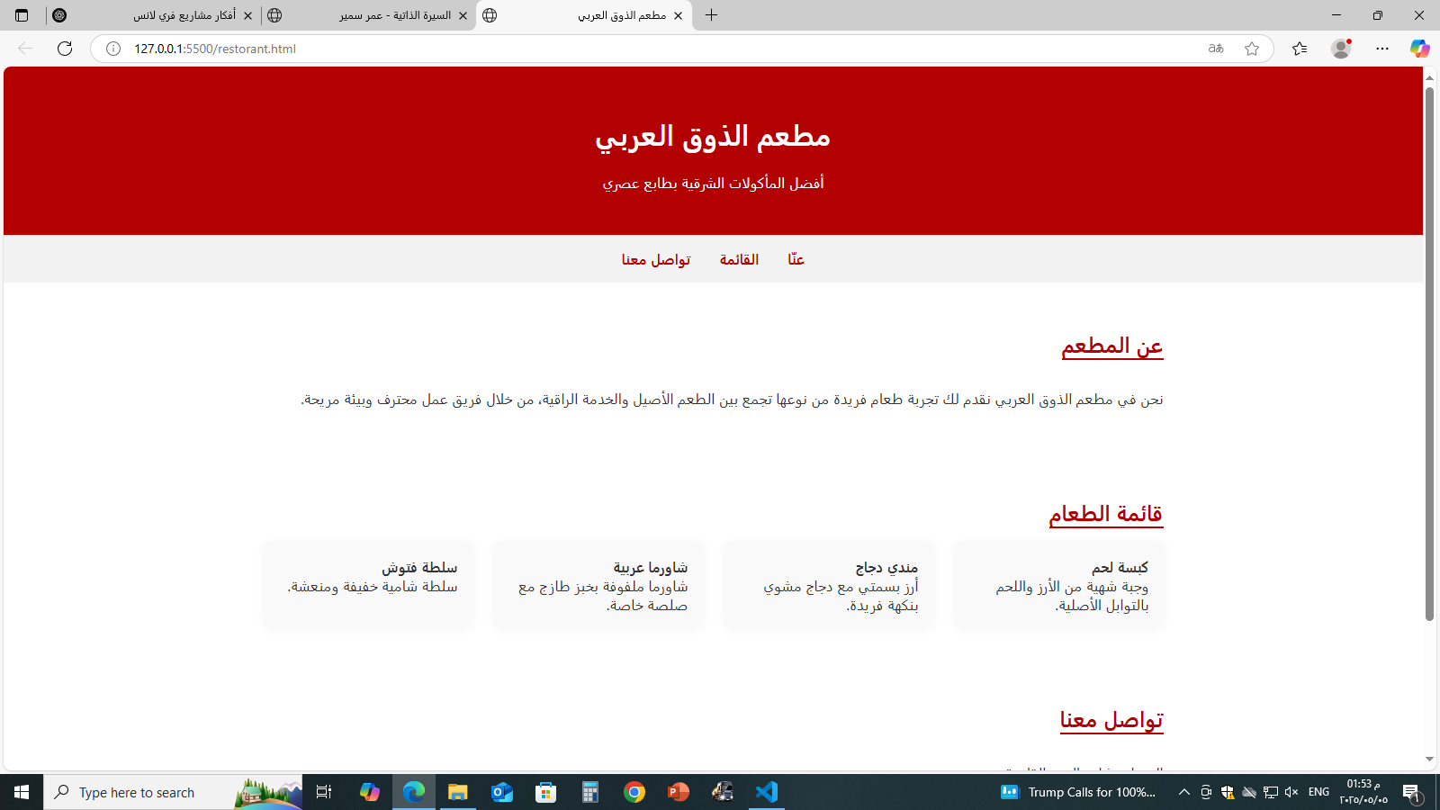Go to عنّا navigation link
The width and height of the screenshot is (1440, 810).
pyautogui.click(x=796, y=259)
